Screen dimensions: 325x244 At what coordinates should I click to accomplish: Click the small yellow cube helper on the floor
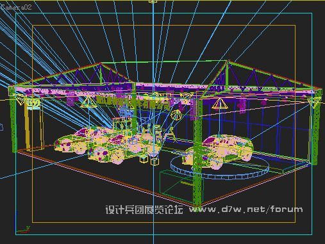pos(144,159)
